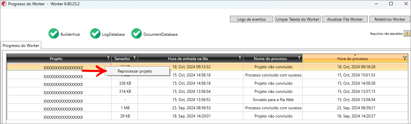
Task: Select cell 18, Sep, 2024 14:20:27
Action: [355, 116]
